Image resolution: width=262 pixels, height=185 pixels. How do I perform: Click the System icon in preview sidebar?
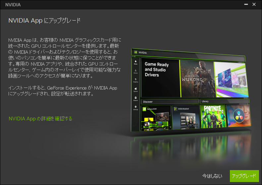pos(135,89)
